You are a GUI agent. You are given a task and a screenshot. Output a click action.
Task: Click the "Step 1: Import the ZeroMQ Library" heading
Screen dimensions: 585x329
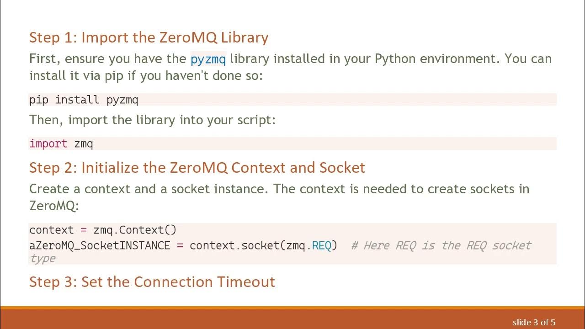(149, 37)
